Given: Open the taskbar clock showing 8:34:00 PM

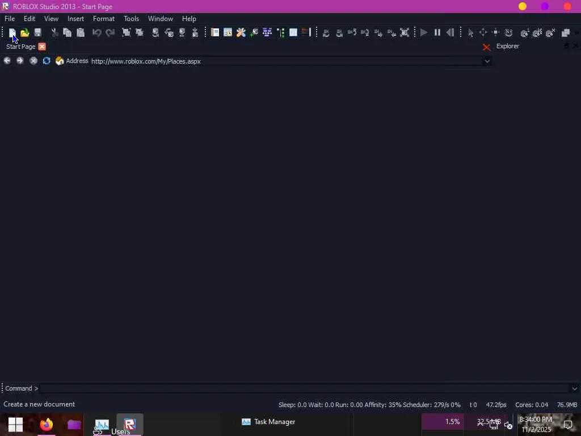Looking at the screenshot, I should (x=536, y=425).
